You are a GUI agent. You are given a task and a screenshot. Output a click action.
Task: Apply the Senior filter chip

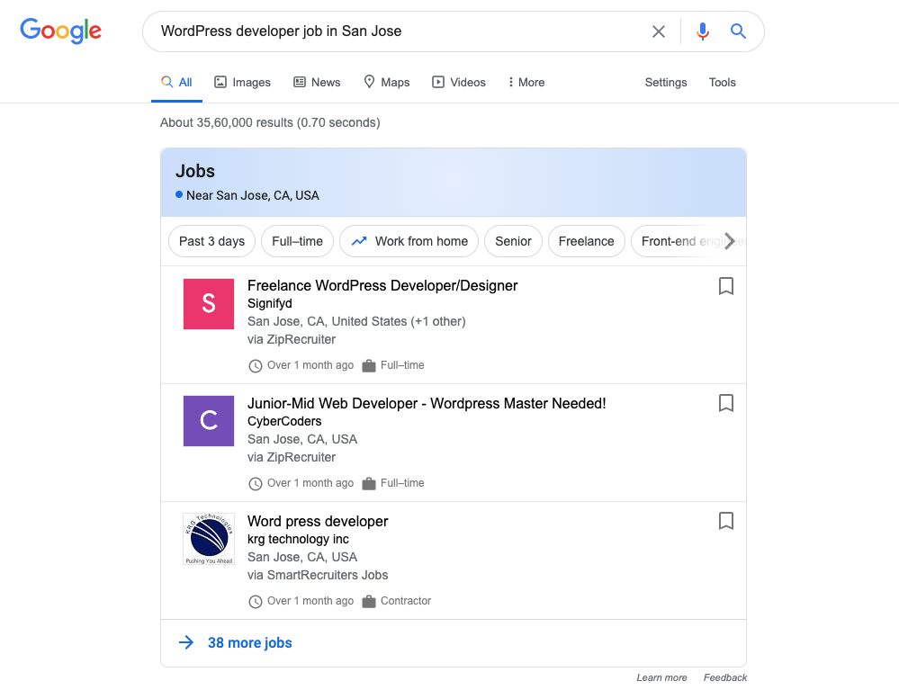513,241
